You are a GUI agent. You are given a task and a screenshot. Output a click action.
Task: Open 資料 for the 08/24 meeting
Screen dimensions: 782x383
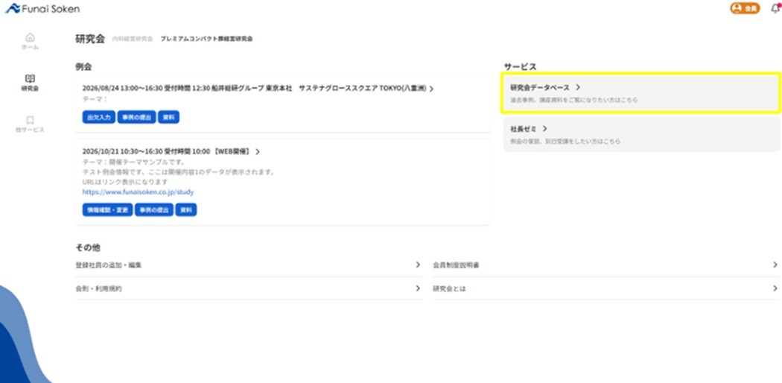pos(168,117)
